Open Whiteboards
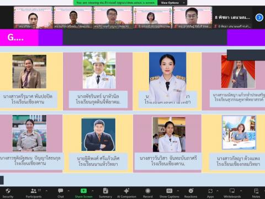Screen dimensions: 265x199 (x=232, y=193)
